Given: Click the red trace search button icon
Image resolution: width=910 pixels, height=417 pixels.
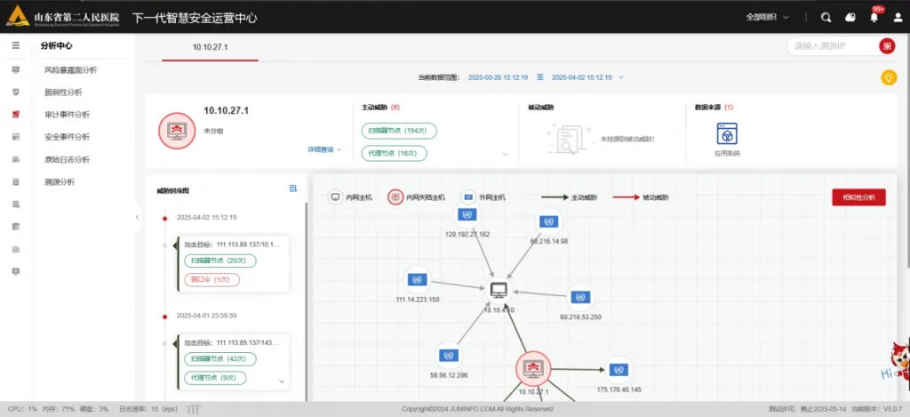Looking at the screenshot, I should tap(886, 46).
